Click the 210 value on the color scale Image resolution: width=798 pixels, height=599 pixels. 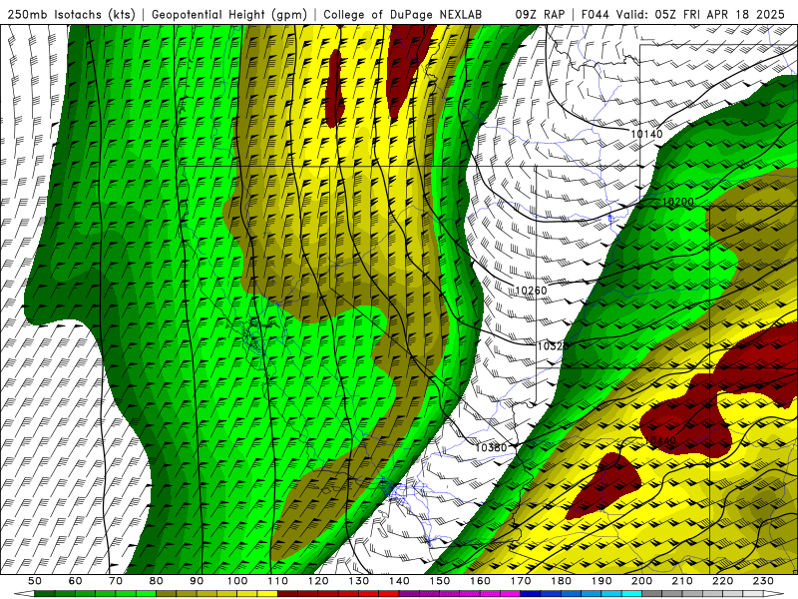pyautogui.click(x=682, y=581)
